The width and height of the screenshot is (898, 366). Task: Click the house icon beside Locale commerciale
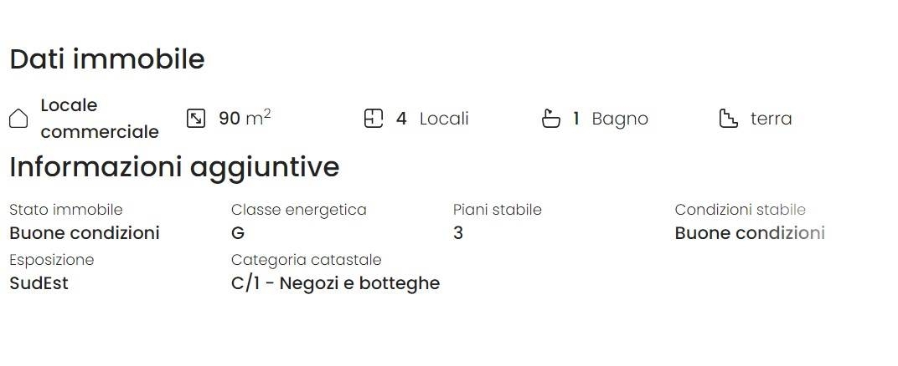click(x=18, y=119)
